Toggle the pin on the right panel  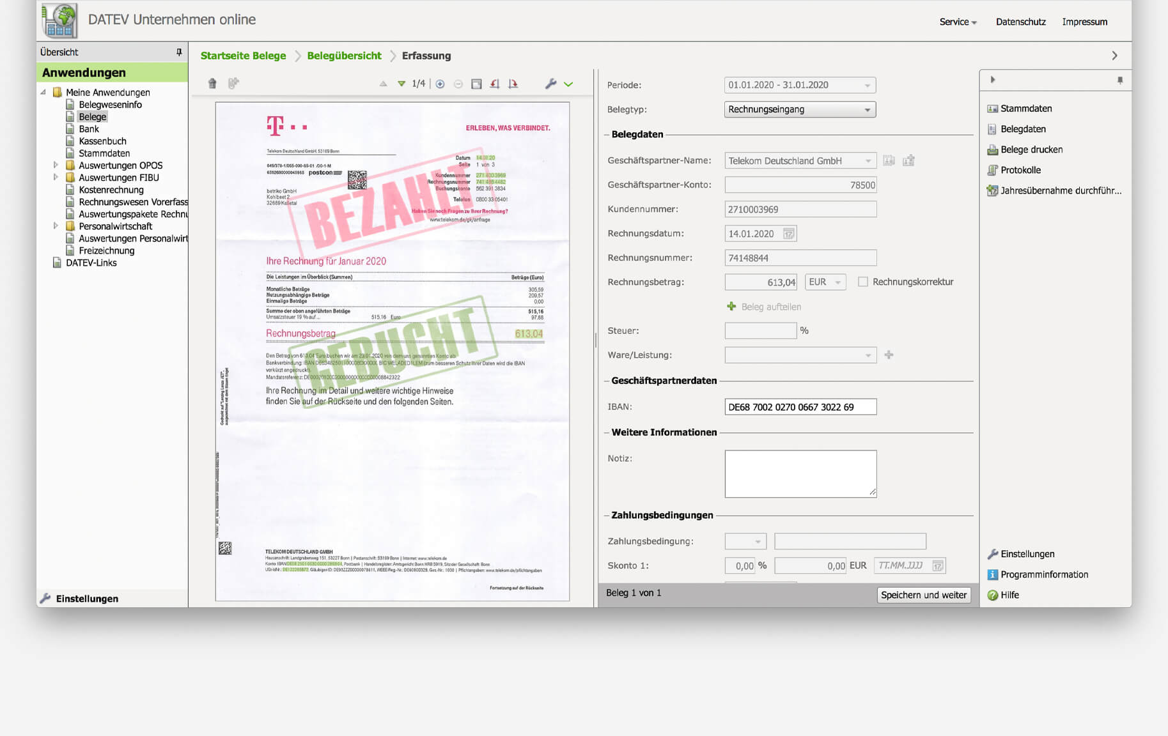[1119, 80]
